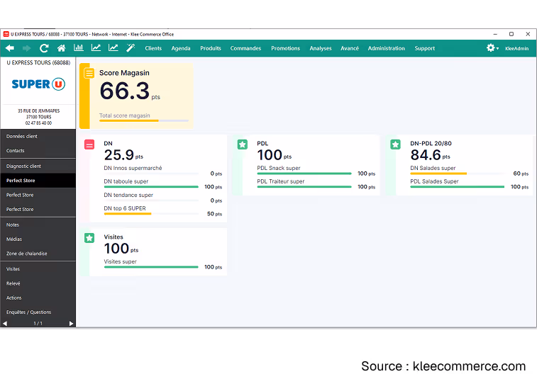Click the 66.3 store score value
537x374 pixels.
[125, 91]
